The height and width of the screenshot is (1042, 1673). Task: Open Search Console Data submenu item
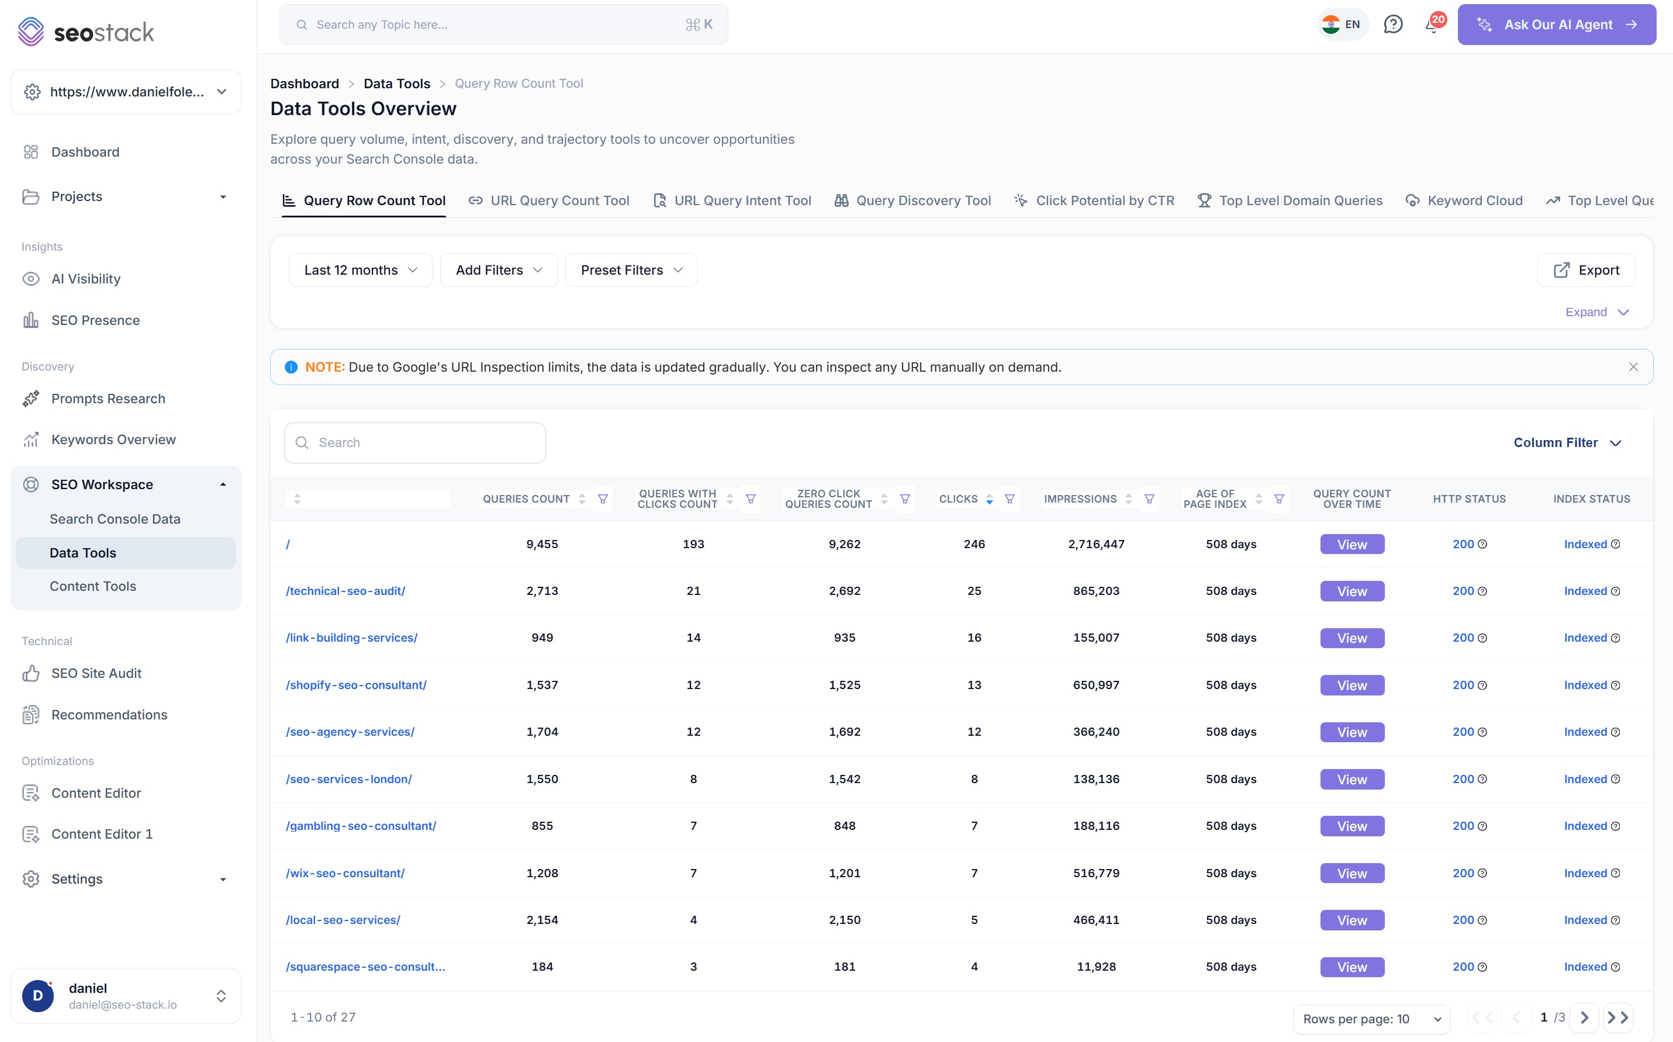pos(115,519)
